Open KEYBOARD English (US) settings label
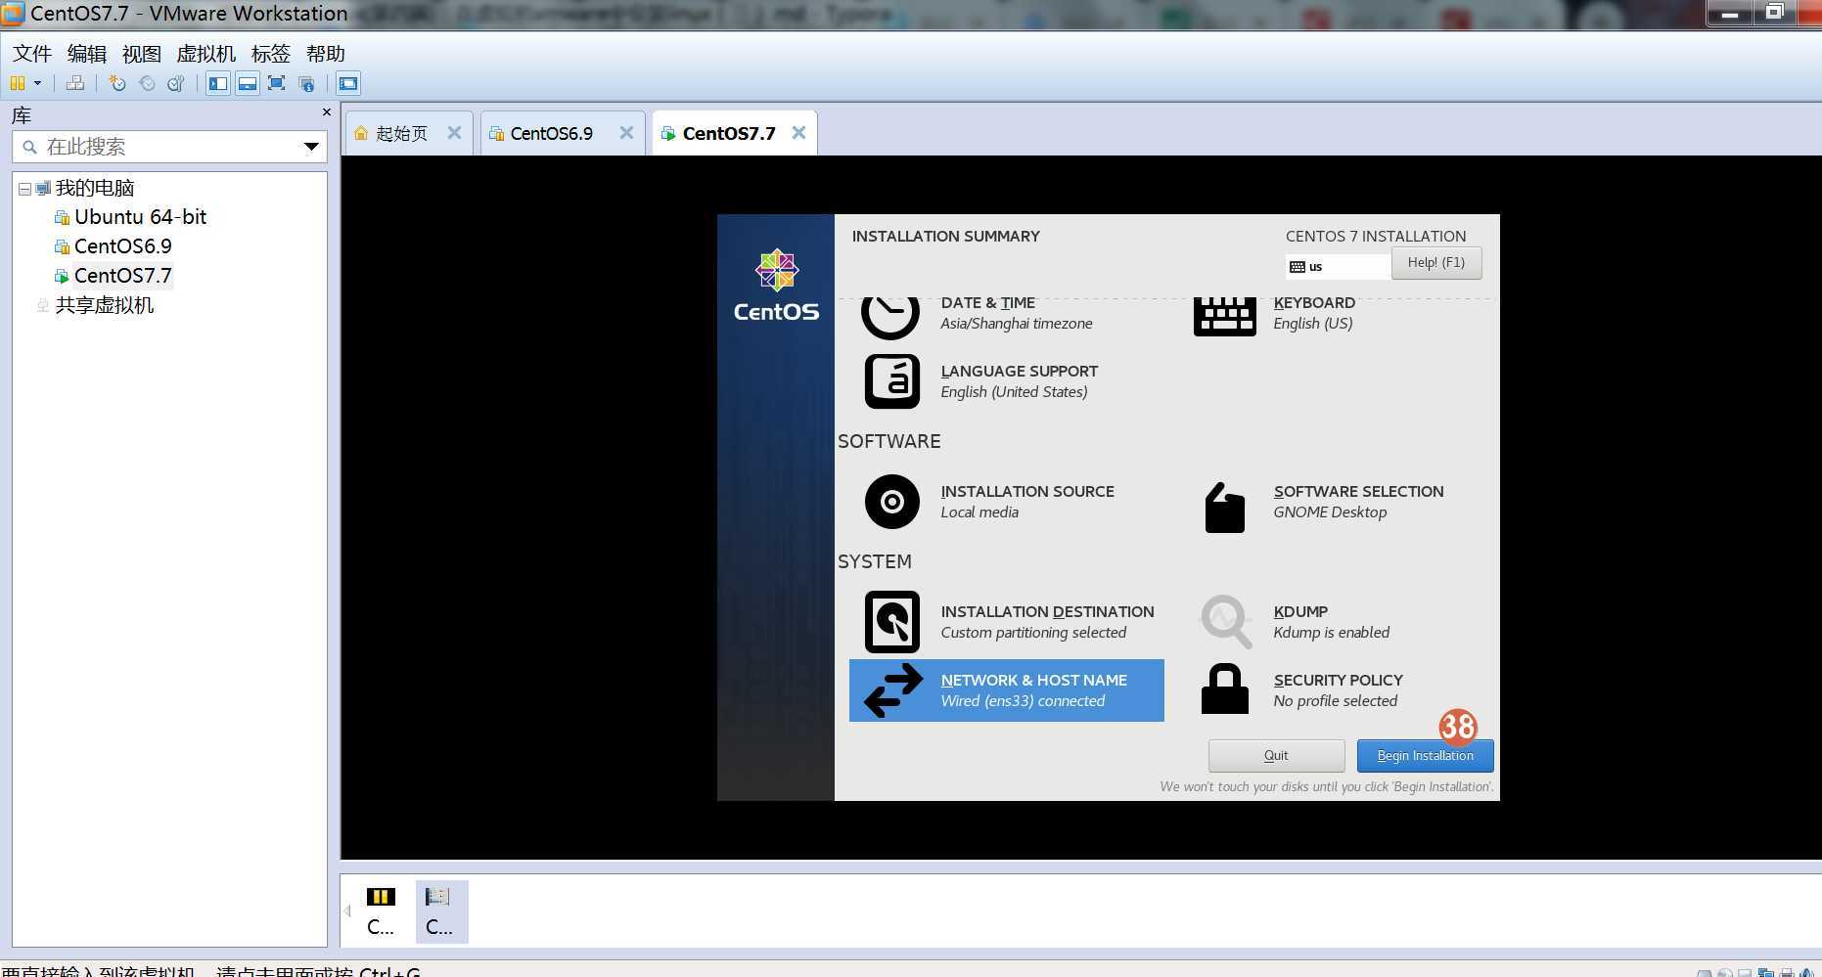This screenshot has width=1822, height=977. (1314, 313)
